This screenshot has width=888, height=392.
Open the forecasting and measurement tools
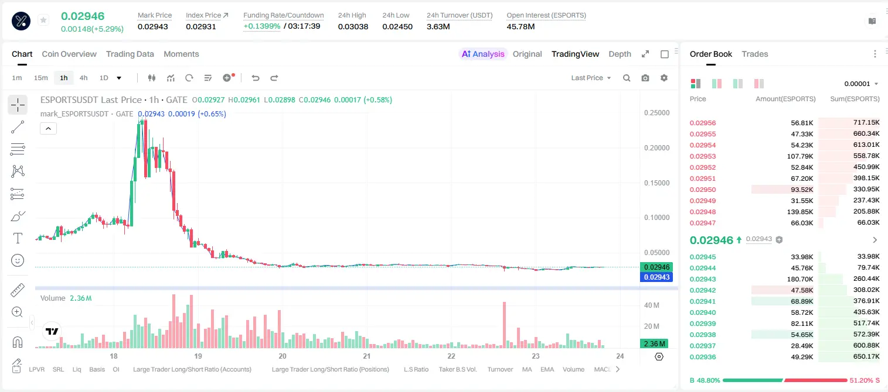(x=18, y=194)
